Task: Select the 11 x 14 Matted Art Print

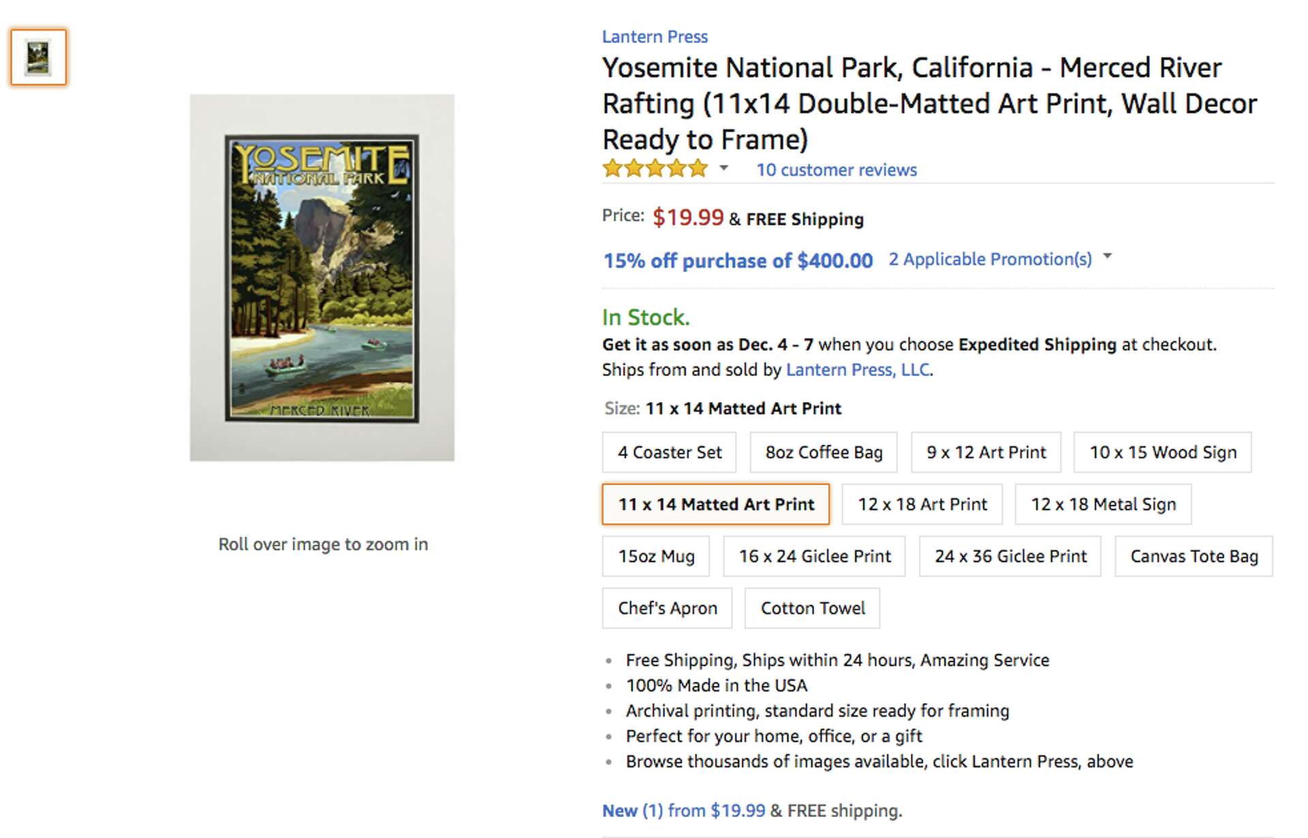Action: (x=715, y=504)
